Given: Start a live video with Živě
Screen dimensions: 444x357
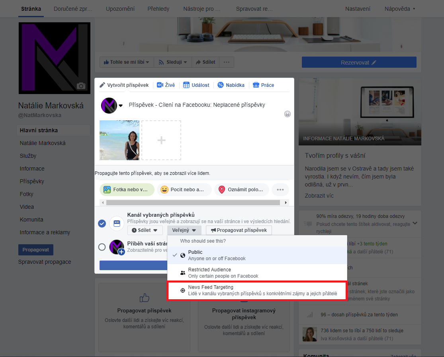Looking at the screenshot, I should tap(166, 85).
